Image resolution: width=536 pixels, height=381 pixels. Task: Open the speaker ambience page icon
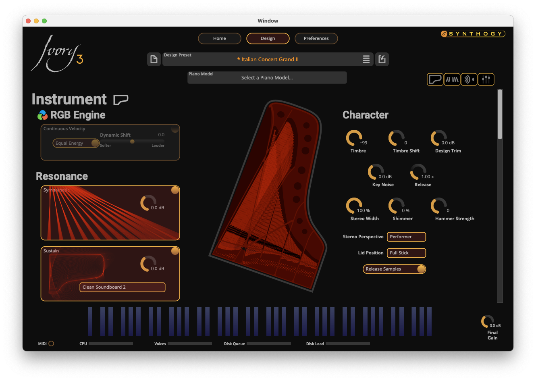[x=469, y=79]
